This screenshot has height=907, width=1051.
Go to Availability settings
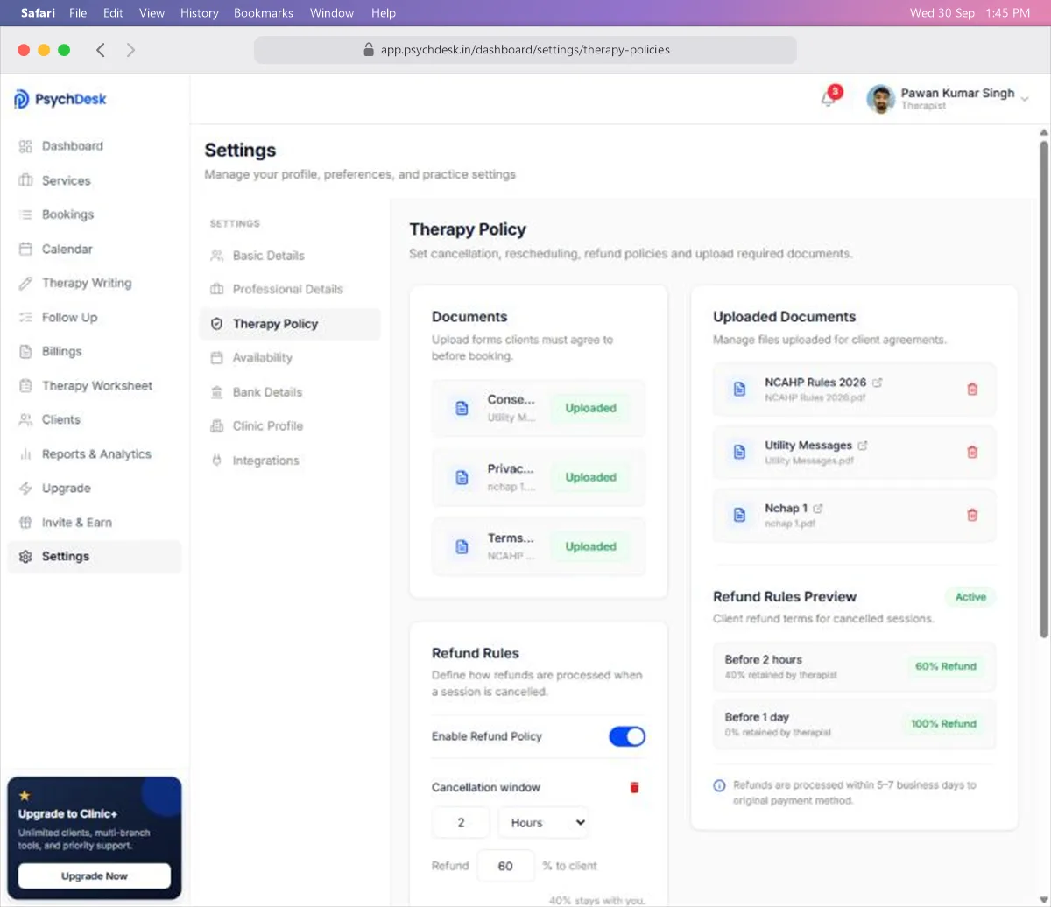[290, 358]
